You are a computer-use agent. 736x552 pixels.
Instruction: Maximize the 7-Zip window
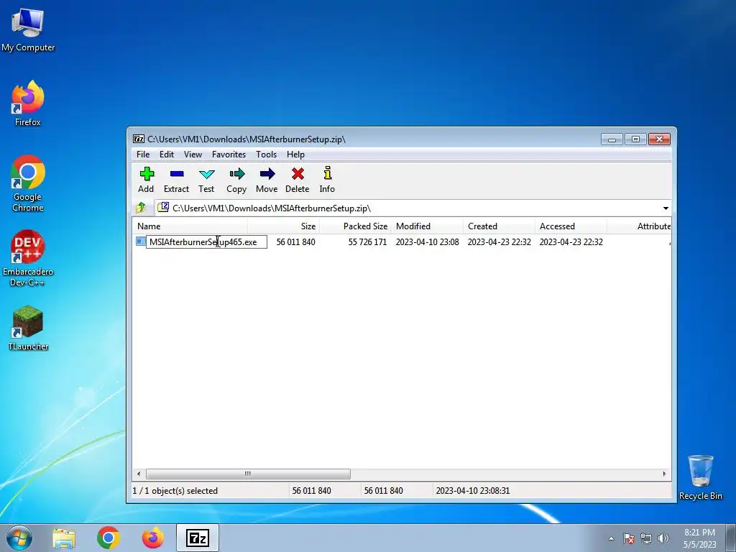click(x=635, y=139)
